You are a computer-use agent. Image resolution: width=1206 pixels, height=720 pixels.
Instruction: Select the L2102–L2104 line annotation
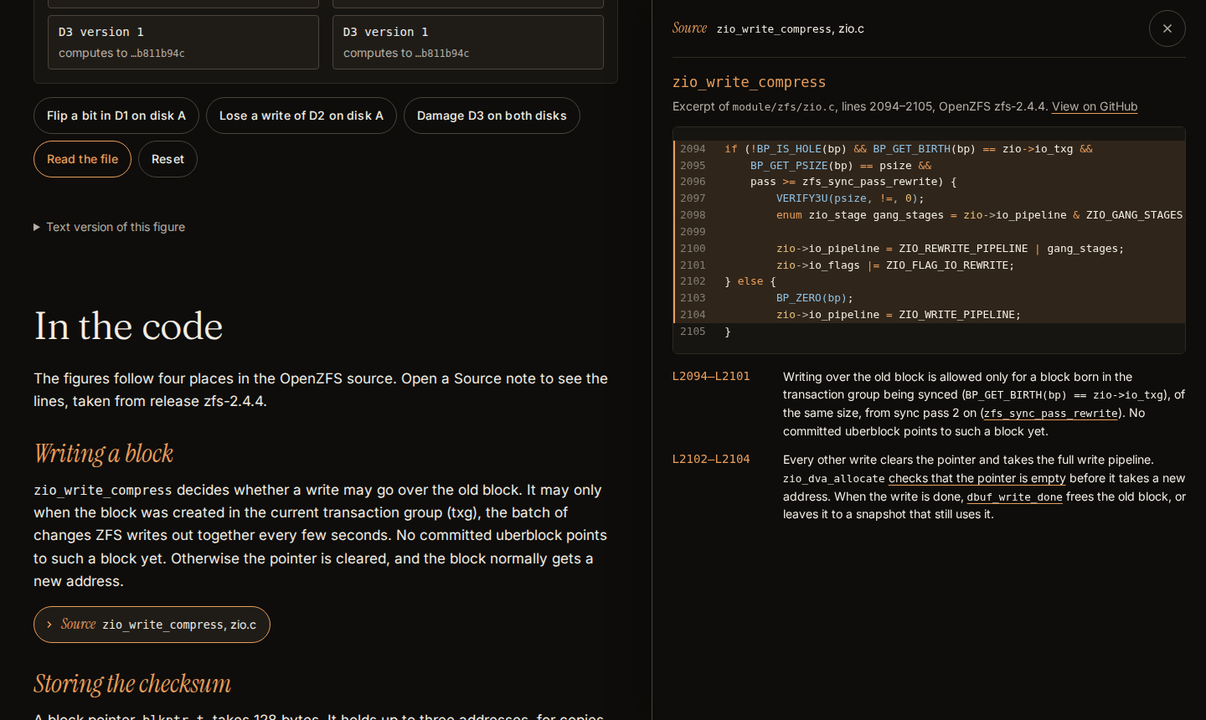(711, 460)
